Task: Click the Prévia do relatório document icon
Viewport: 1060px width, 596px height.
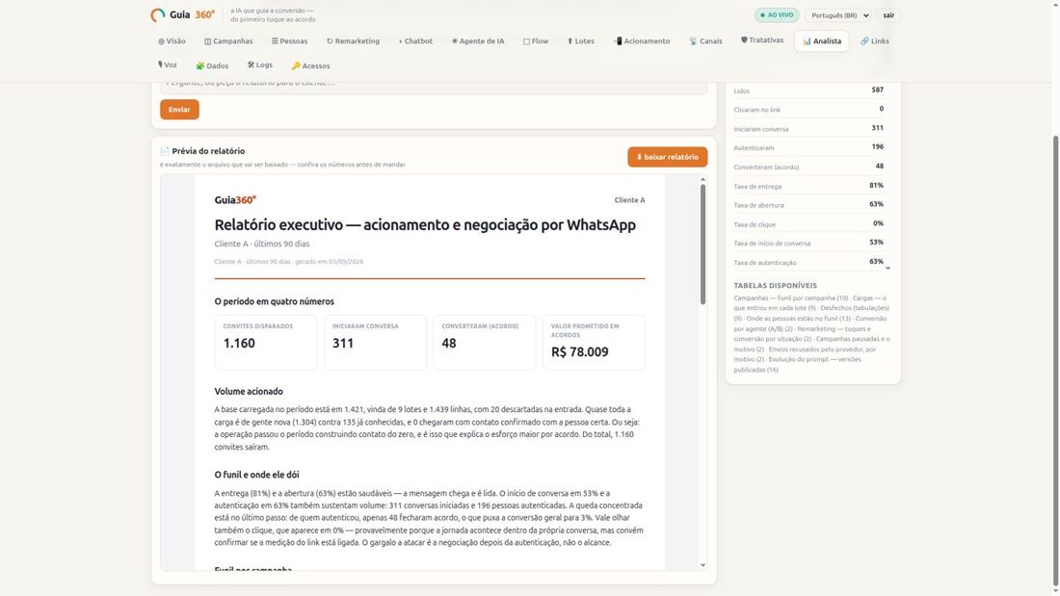Action: (165, 151)
